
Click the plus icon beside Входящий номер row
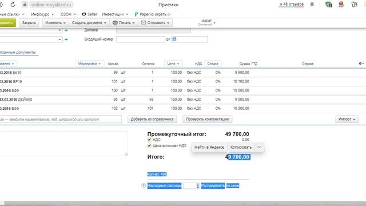(66, 39)
